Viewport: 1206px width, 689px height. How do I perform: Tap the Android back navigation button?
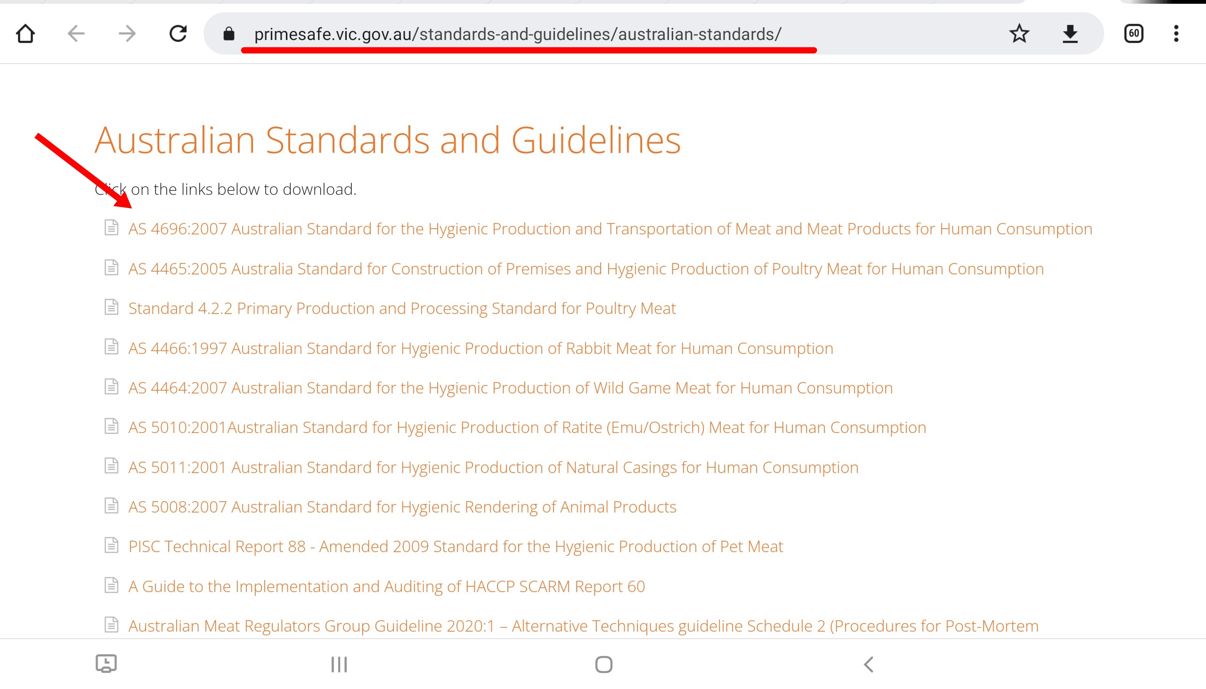(868, 665)
